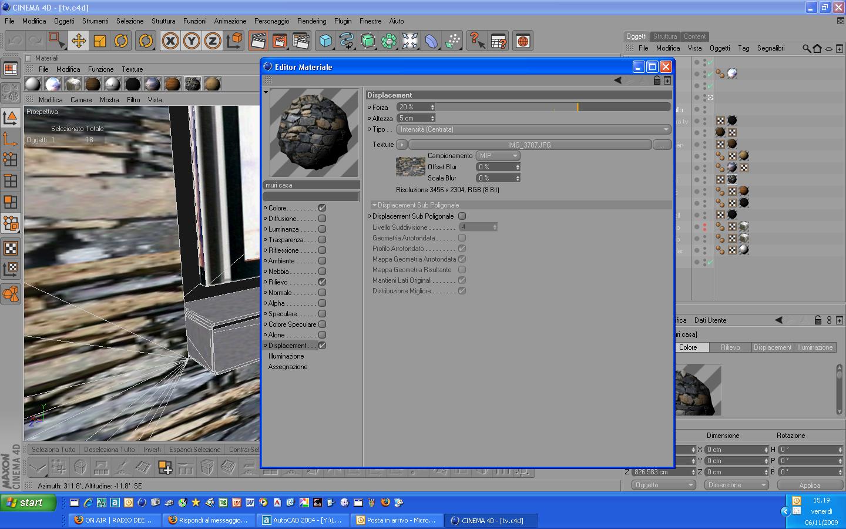Enable the Diffusione channel checkbox
This screenshot has height=529, width=846.
322,219
